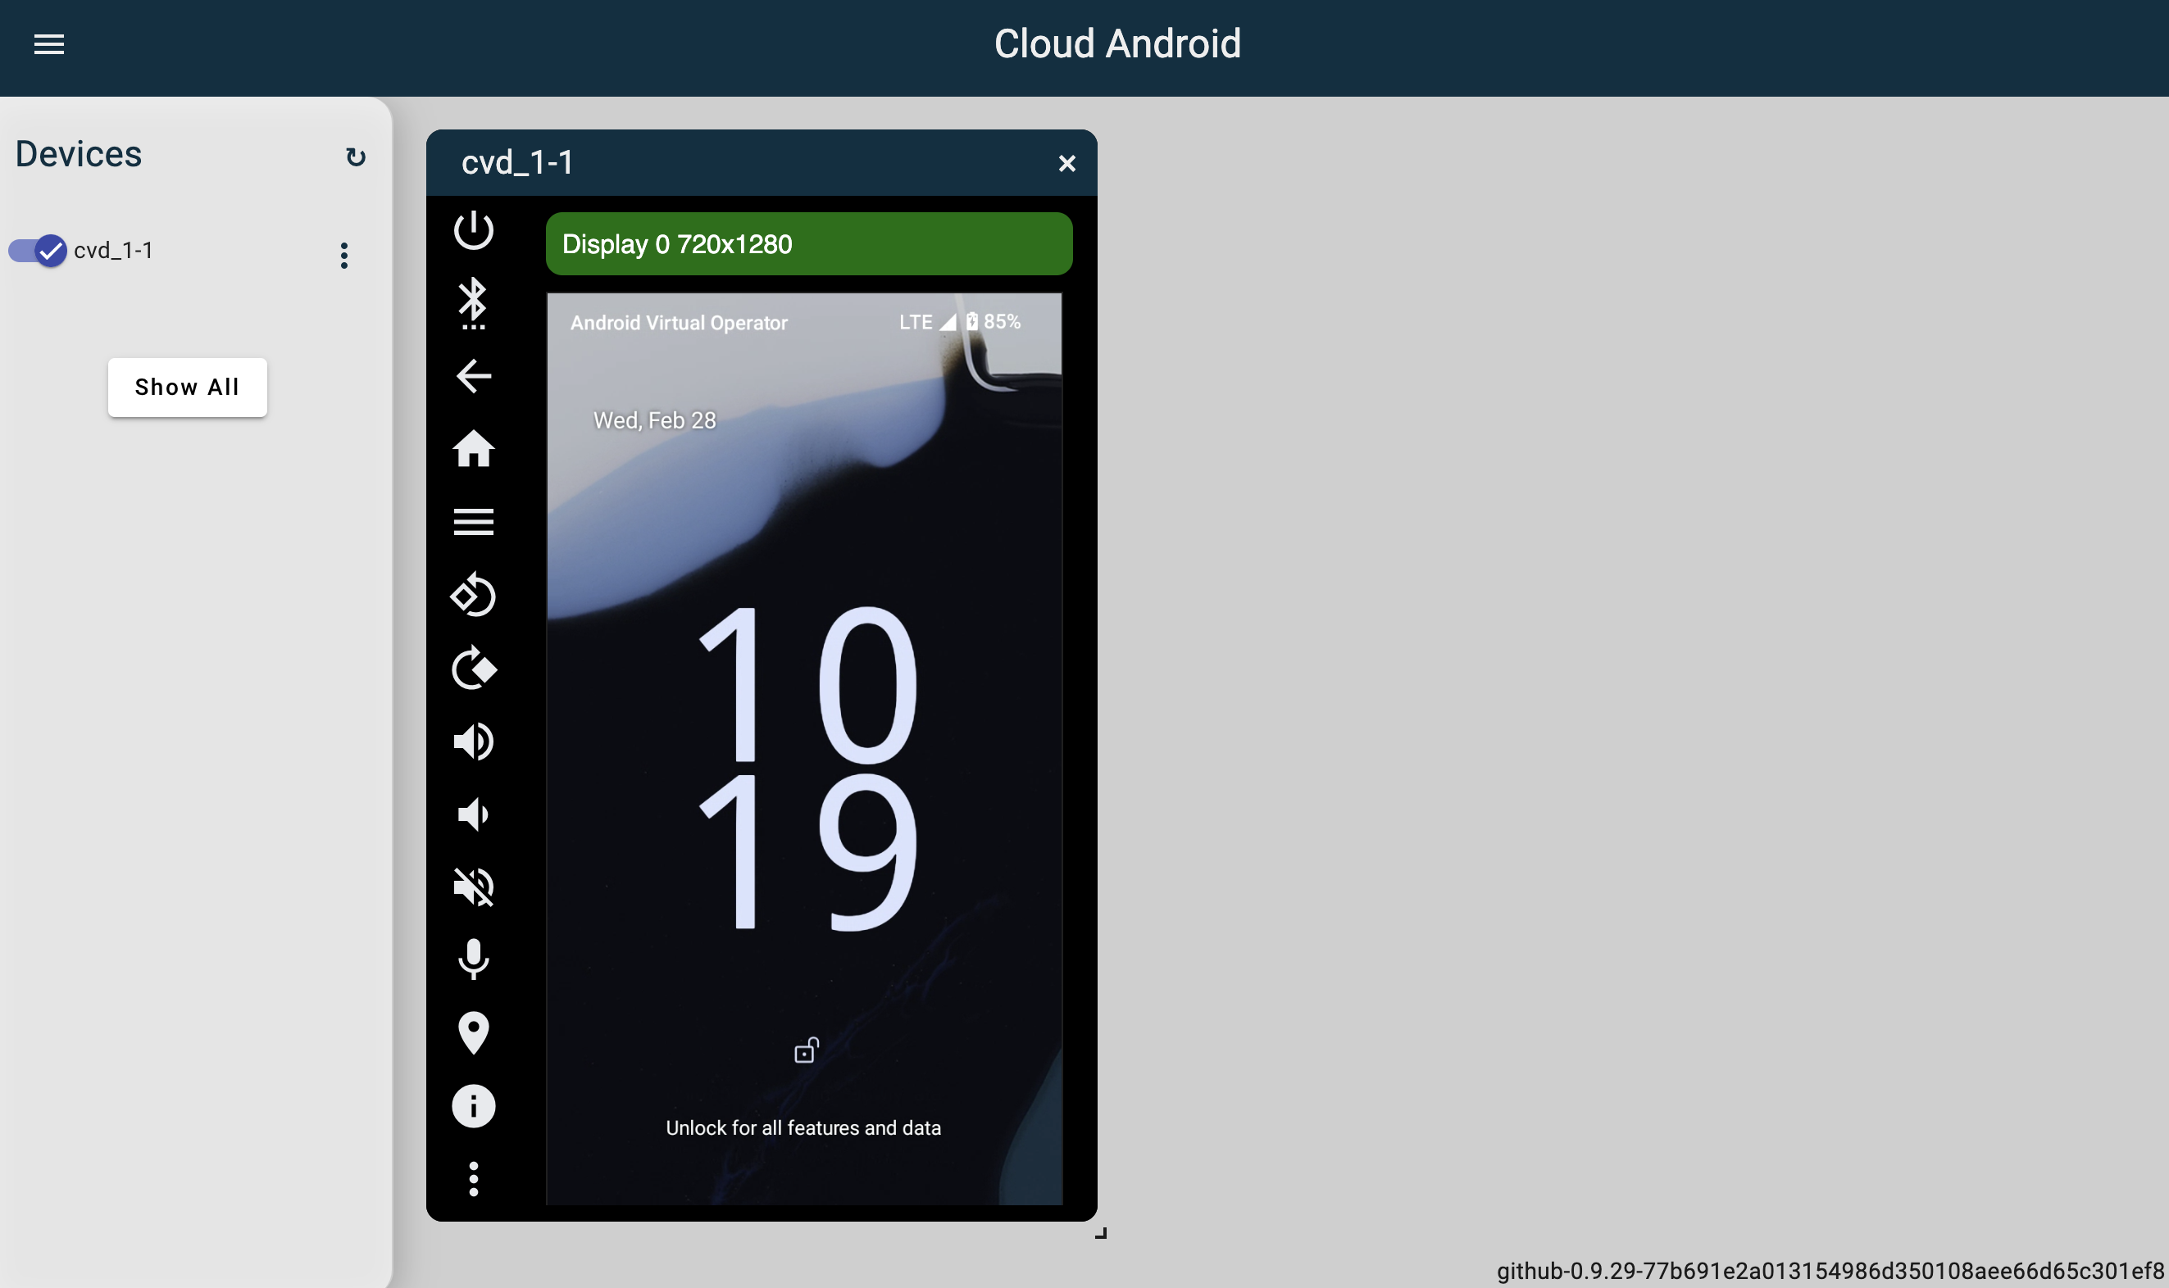Screen dimensions: 2169x1288
Task: Toggle Bluetooth on the device
Action: [472, 302]
